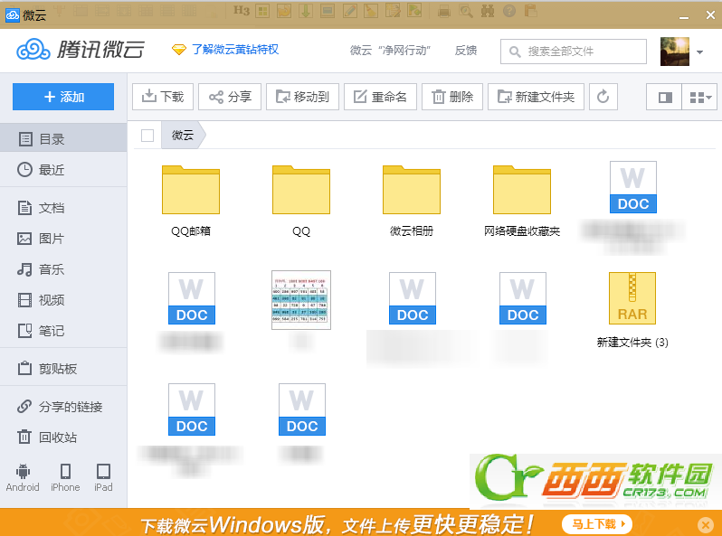This screenshot has height=536, width=722.
Task: Expand the grid view mode dropdown
Action: [x=700, y=97]
